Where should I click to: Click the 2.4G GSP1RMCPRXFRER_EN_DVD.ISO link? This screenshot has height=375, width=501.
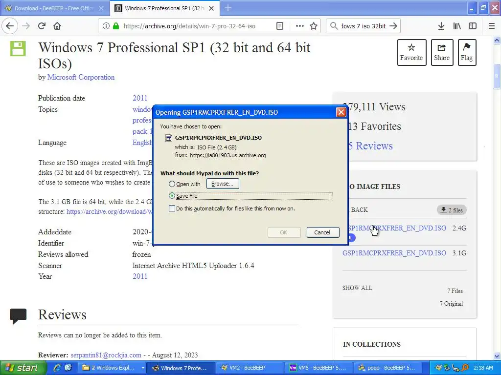point(396,229)
